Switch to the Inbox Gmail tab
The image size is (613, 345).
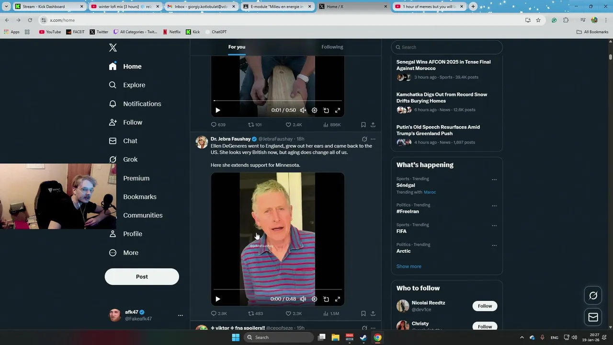point(201,7)
